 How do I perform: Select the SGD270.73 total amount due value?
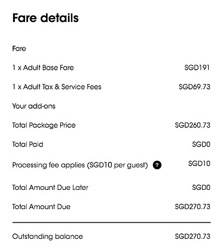pos(193,207)
